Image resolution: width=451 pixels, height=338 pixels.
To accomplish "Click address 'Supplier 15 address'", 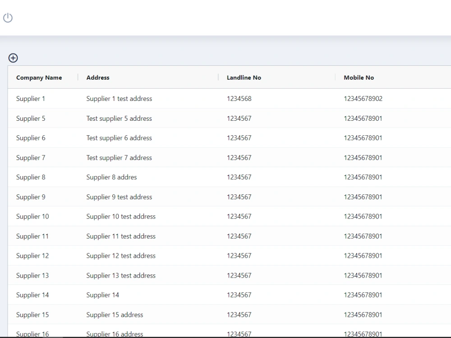I will pyautogui.click(x=115, y=315).
